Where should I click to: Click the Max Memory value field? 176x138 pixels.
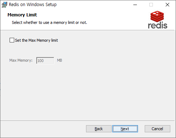tap(45, 61)
